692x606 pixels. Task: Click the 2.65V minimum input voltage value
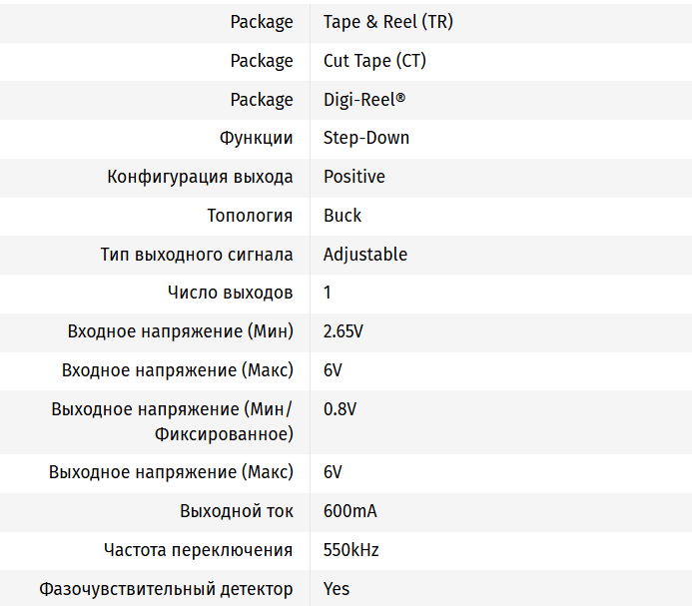(344, 331)
